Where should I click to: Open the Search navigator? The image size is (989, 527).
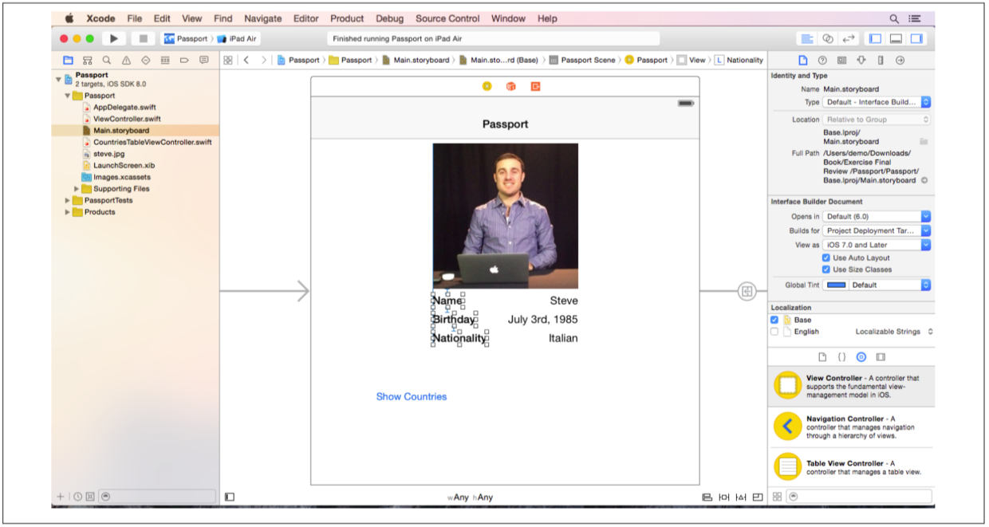pos(107,60)
